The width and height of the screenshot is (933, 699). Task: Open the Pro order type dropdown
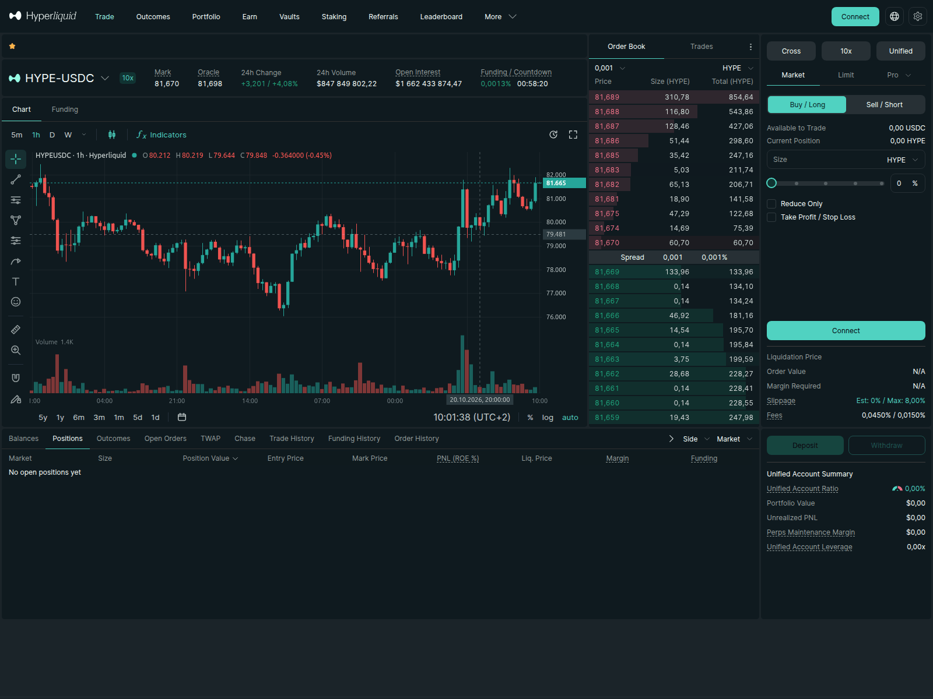coord(899,75)
